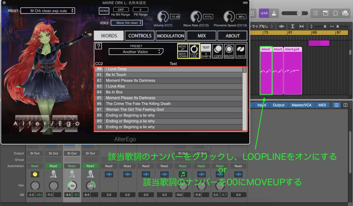Click bar 81 on the ruler
The height and width of the screenshot is (206, 353).
[x=290, y=32]
